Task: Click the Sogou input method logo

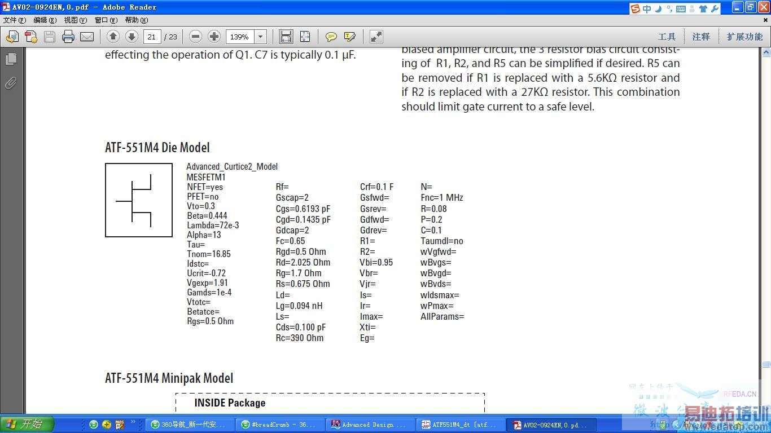Action: click(636, 8)
